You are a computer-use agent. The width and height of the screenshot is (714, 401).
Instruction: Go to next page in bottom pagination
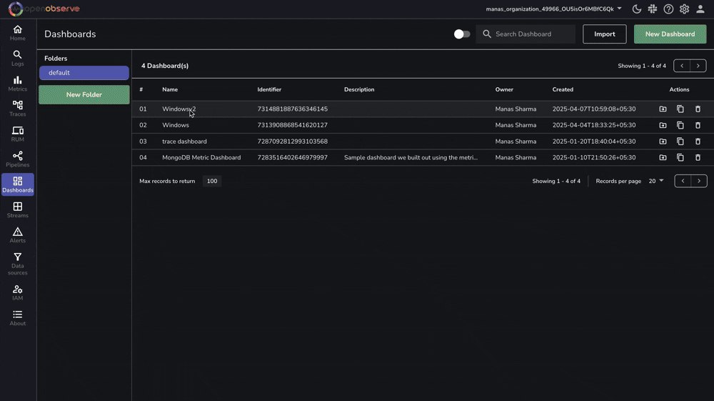699,182
